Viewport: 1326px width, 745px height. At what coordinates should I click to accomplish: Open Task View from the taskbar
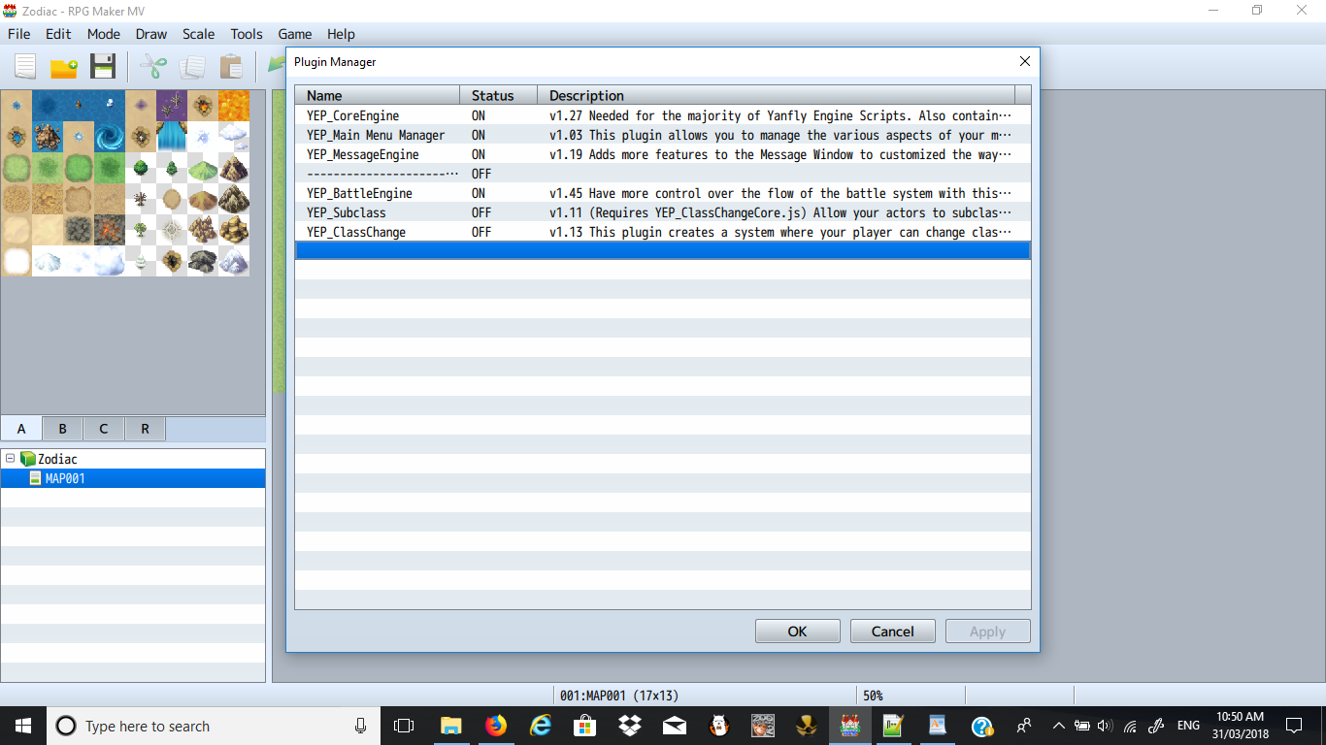tap(404, 726)
